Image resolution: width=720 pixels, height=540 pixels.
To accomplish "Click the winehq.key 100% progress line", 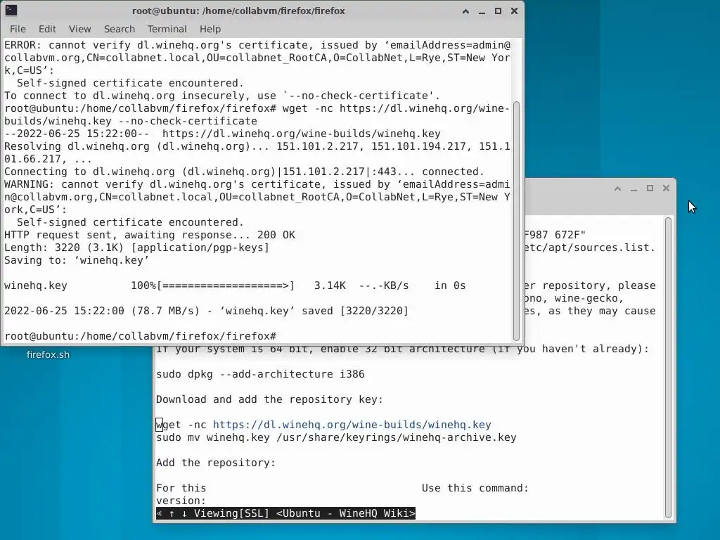I will (235, 285).
